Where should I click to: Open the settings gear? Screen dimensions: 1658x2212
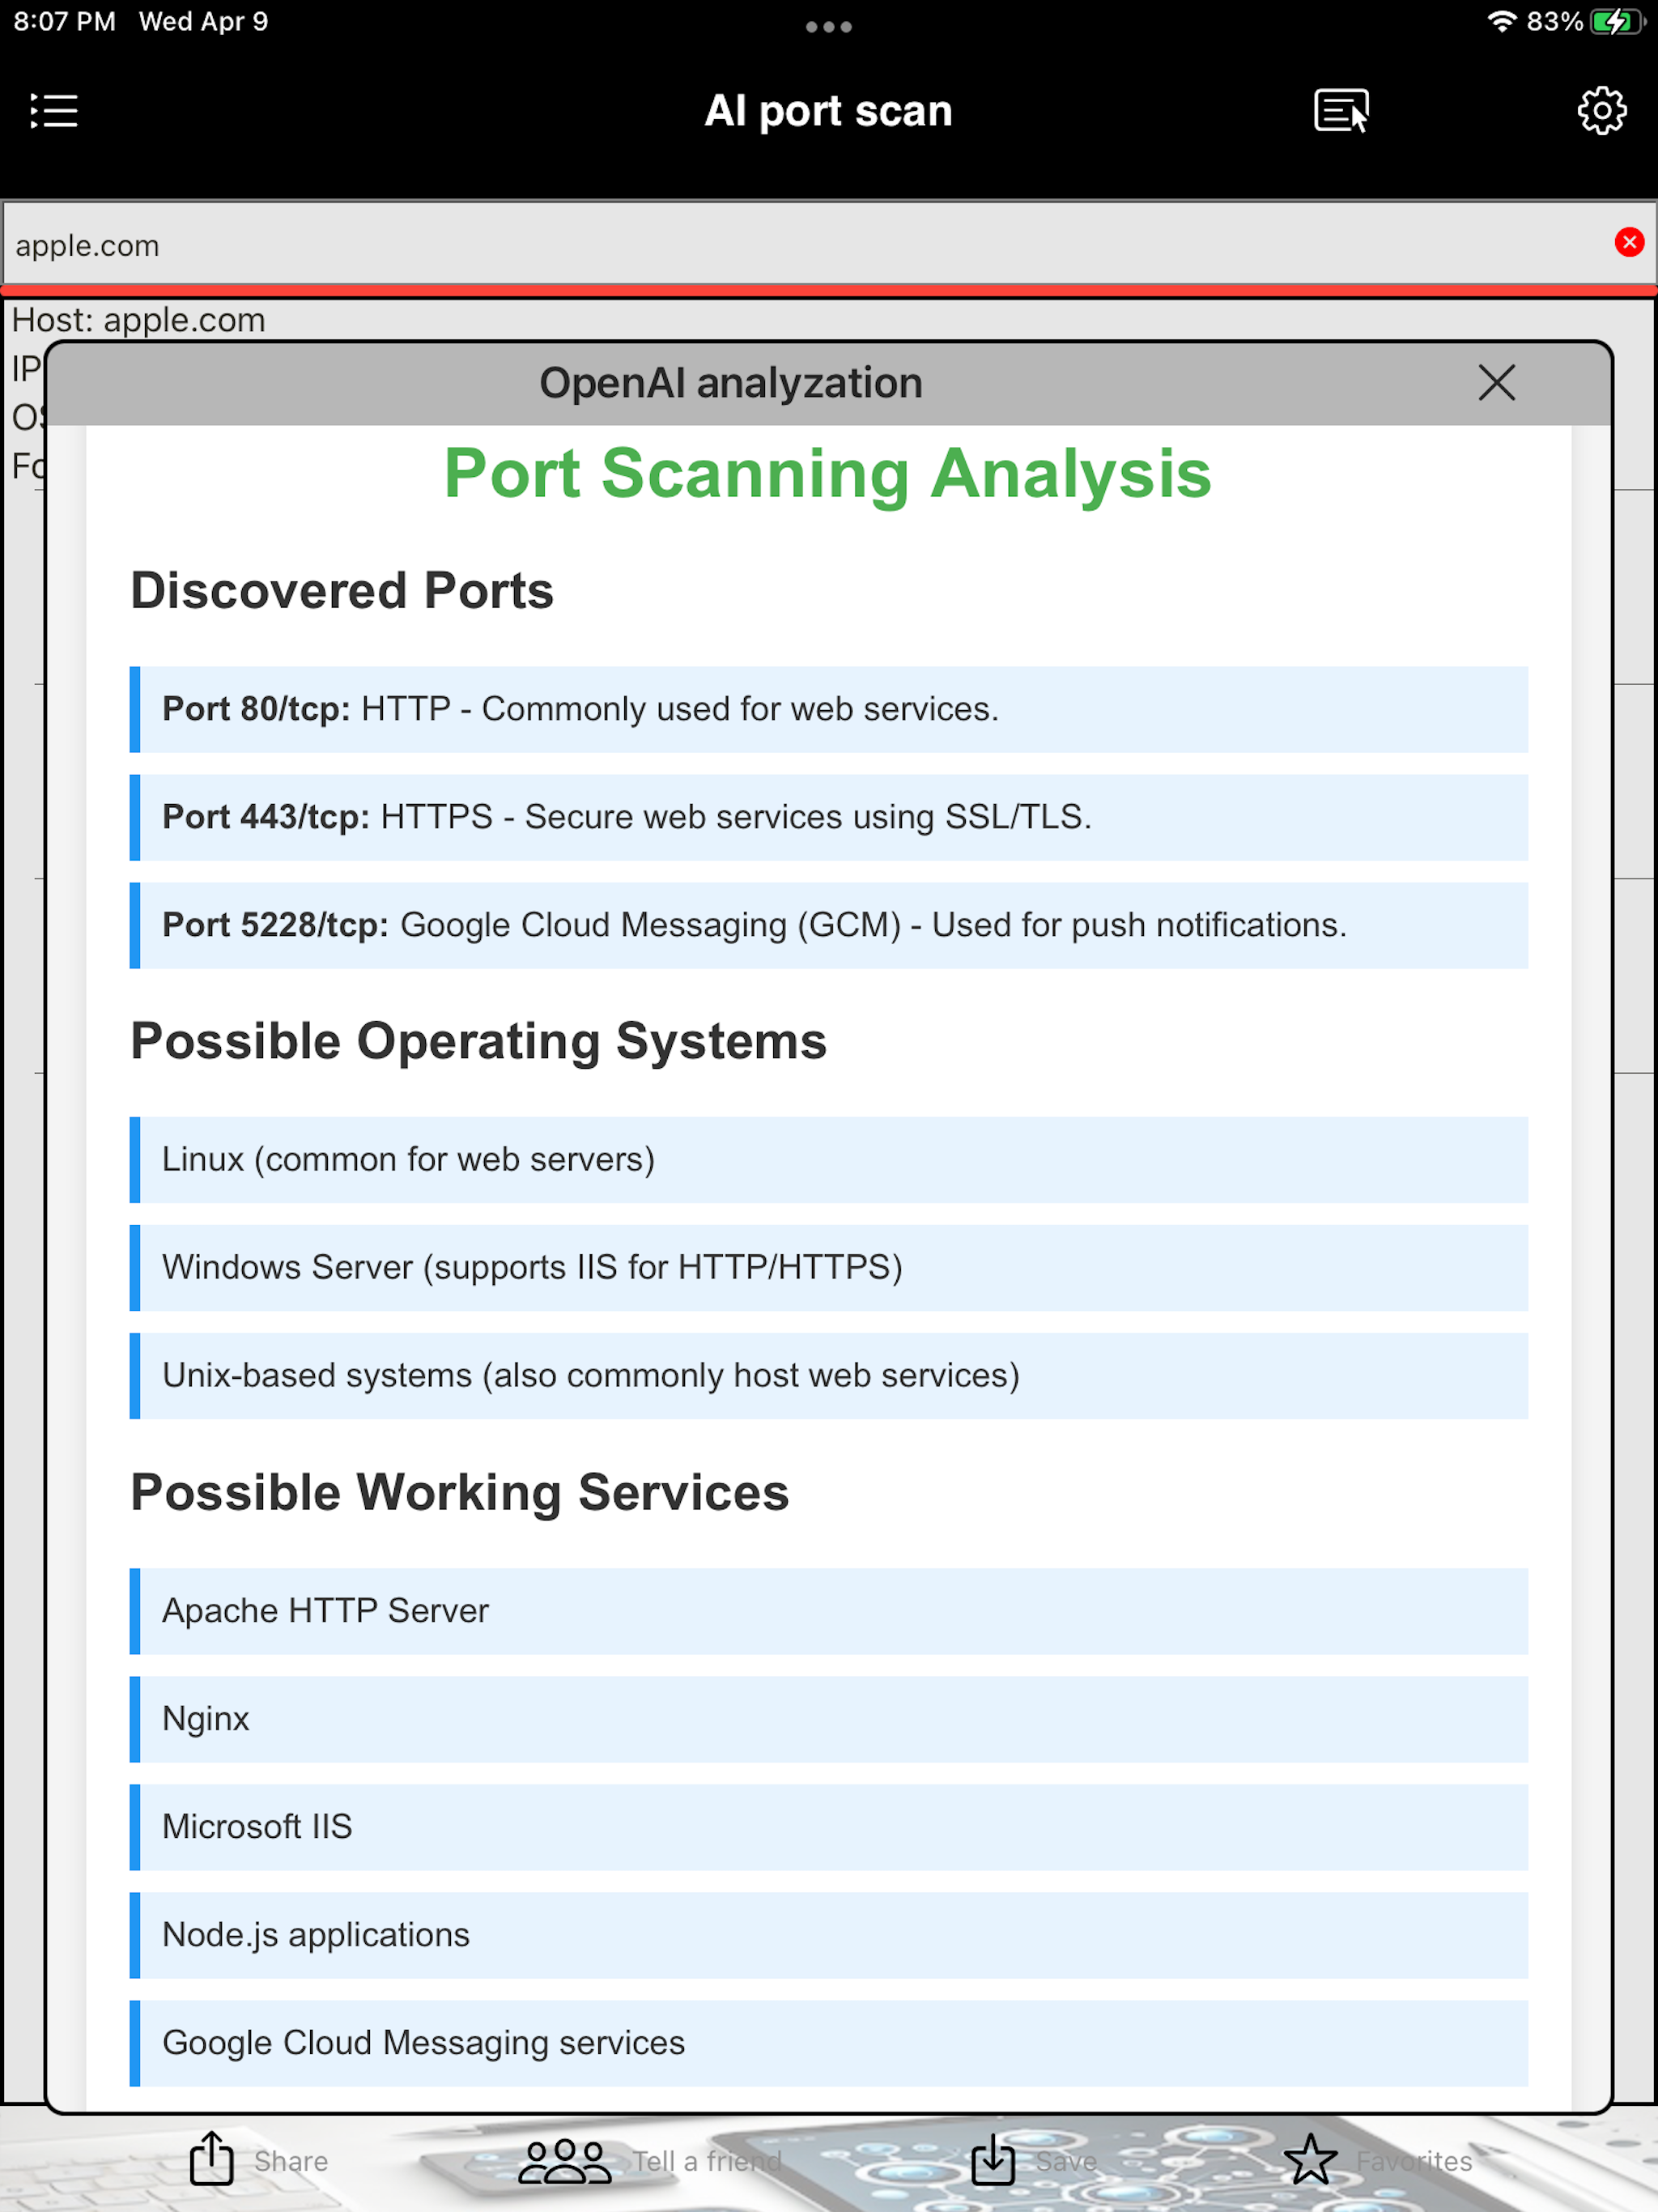click(x=1602, y=110)
